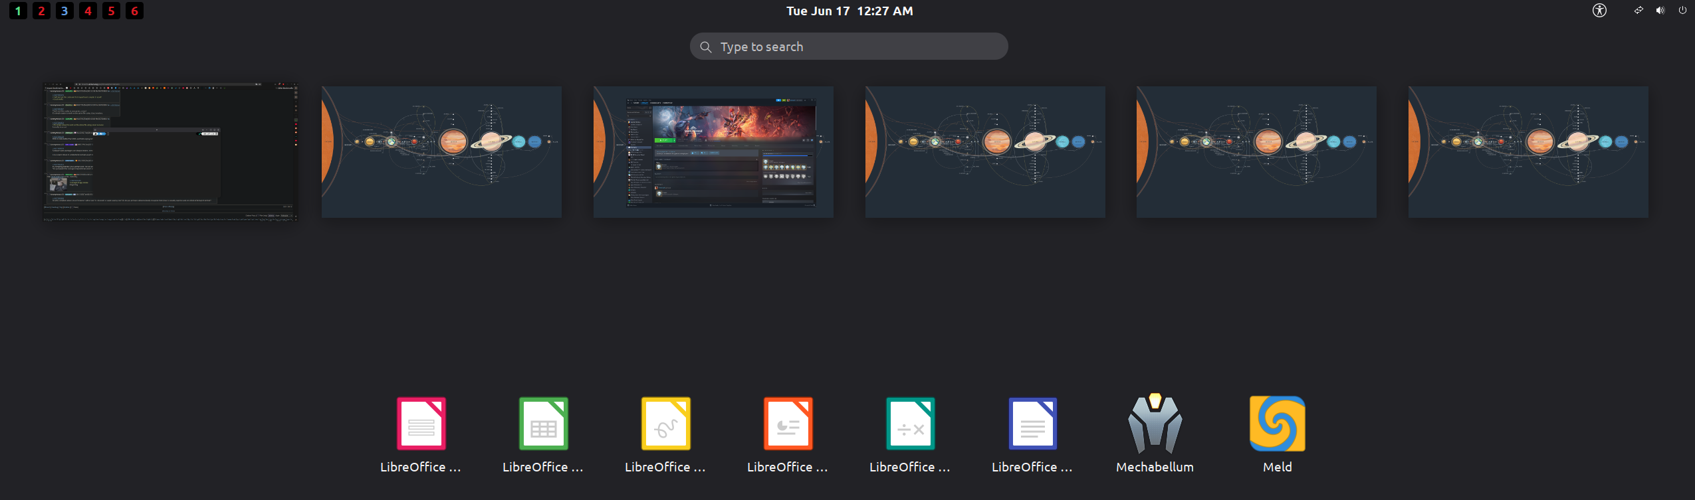This screenshot has width=1695, height=500.
Task: Click the Mechabellum label text
Action: point(1155,467)
